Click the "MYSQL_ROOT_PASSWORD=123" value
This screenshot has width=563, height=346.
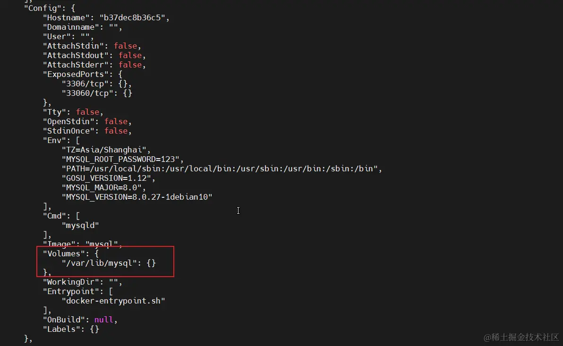tap(120, 160)
